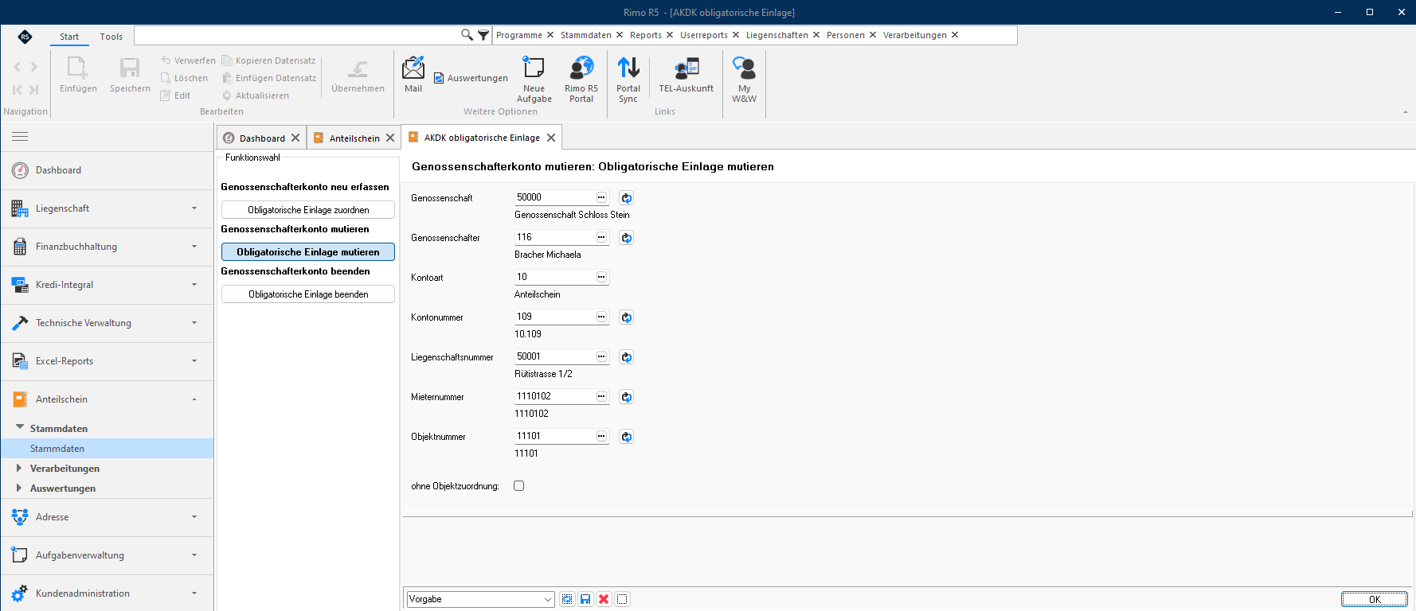Refresh the Genossenschaft field
The height and width of the screenshot is (611, 1416).
[x=627, y=198]
